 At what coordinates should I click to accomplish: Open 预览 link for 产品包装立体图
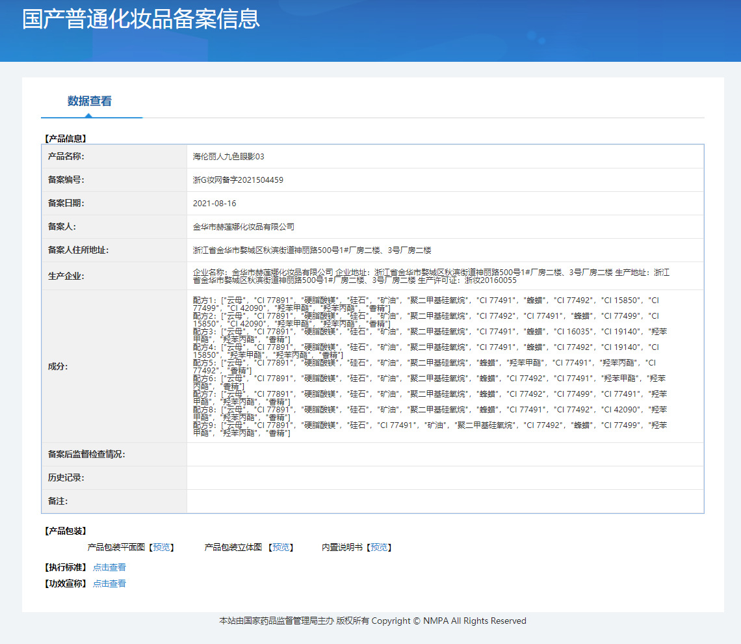point(281,548)
